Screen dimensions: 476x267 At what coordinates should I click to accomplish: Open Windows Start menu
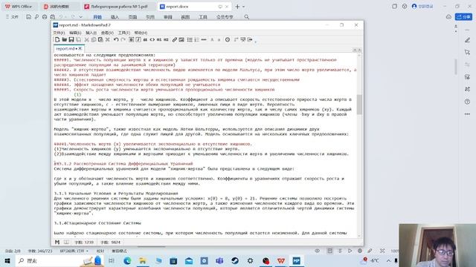click(7, 260)
